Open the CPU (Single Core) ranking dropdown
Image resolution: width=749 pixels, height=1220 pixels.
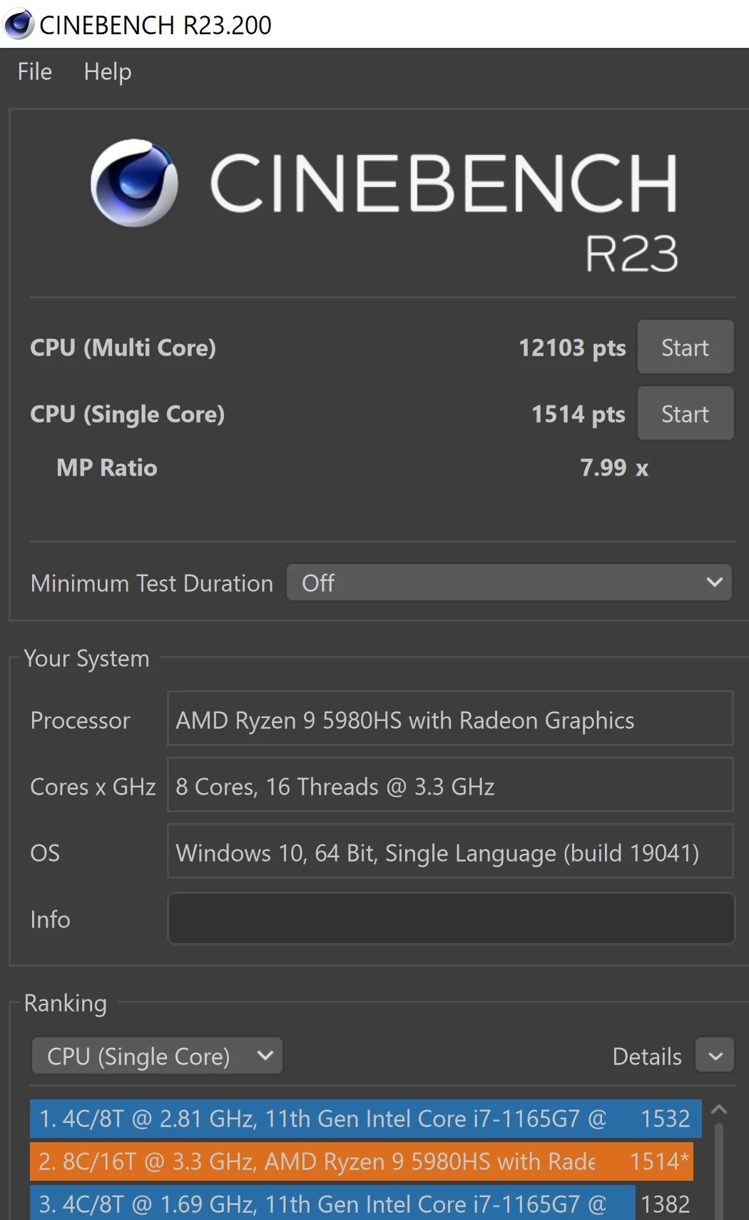pyautogui.click(x=157, y=1056)
